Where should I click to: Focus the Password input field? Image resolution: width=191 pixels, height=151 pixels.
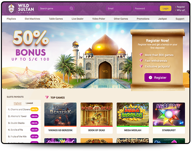[x=145, y=8]
